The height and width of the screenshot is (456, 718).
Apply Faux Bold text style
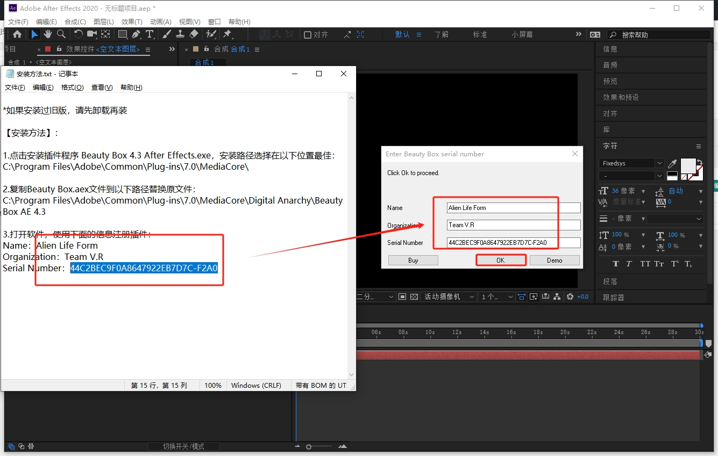coord(615,264)
